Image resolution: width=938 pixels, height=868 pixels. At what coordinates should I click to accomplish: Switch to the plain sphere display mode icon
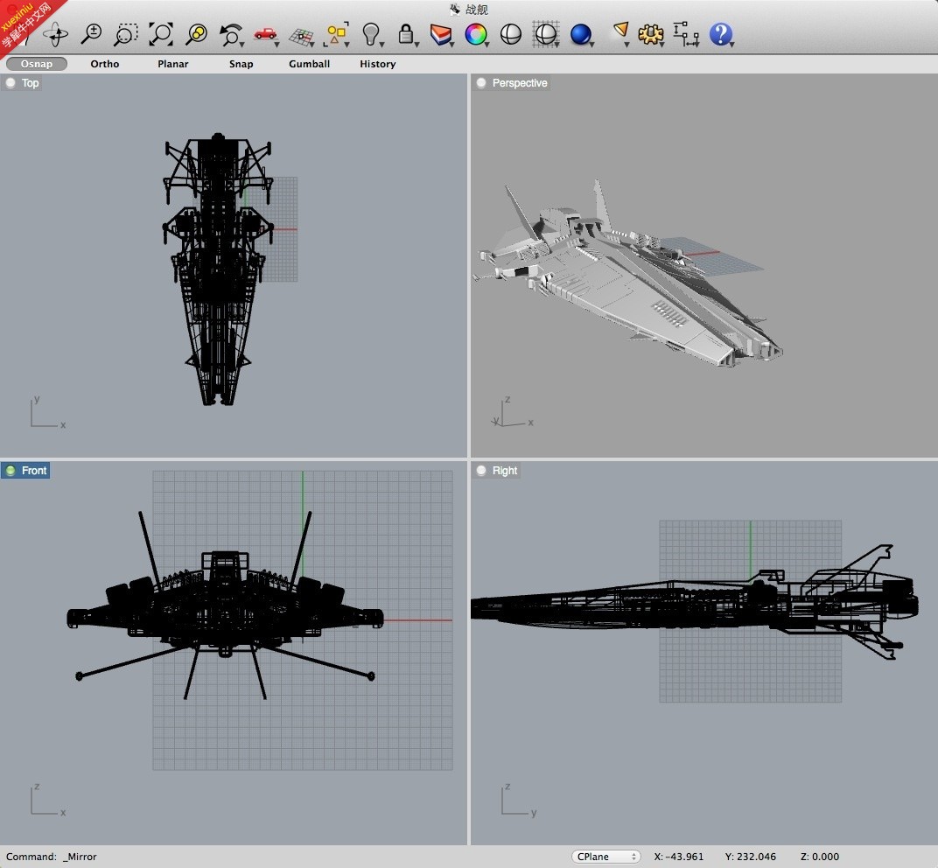(x=511, y=34)
